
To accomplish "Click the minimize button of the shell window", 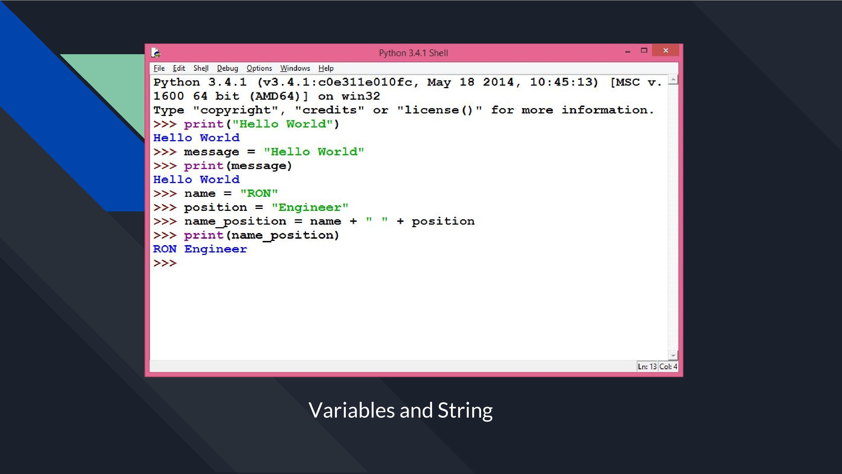I will (627, 51).
